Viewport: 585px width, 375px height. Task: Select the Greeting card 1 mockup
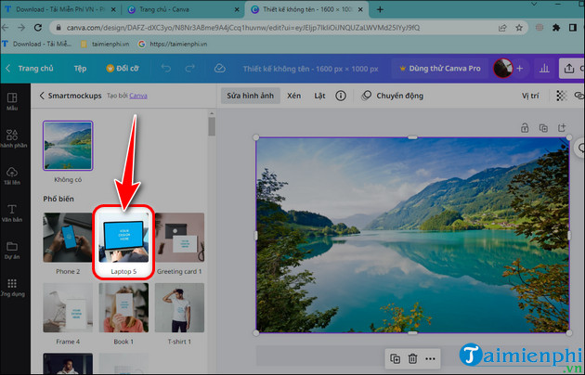[x=179, y=238]
